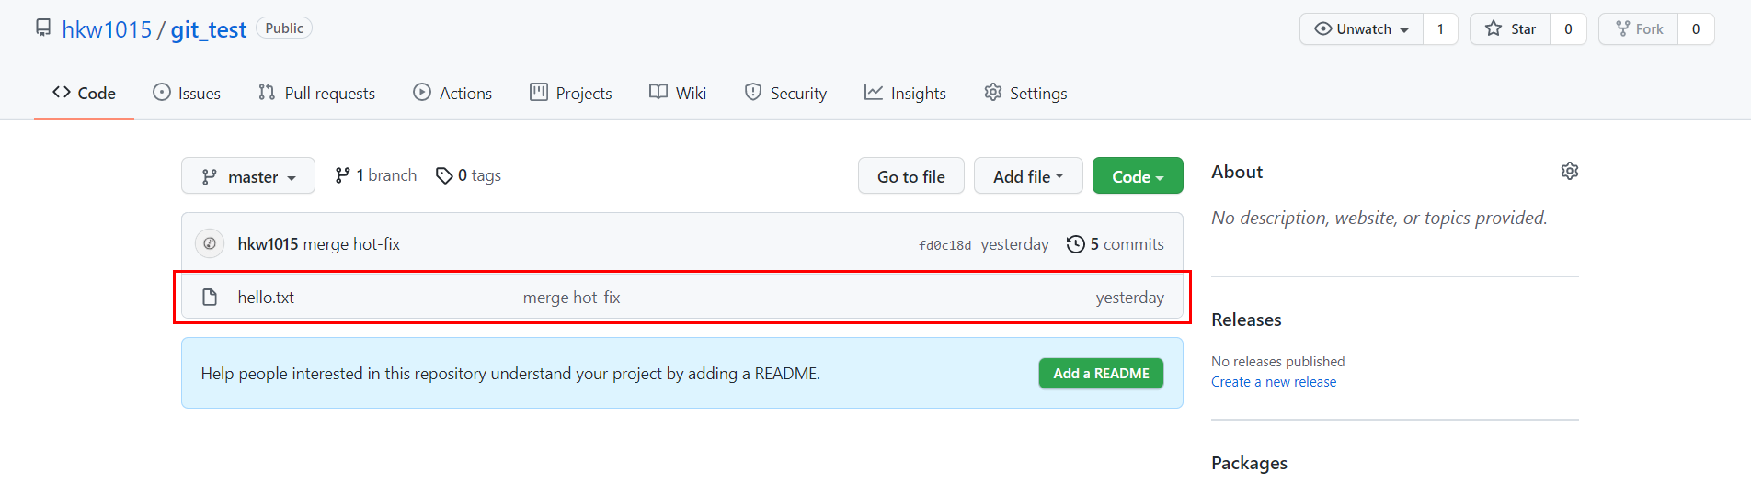This screenshot has height=483, width=1751.
Task: Open the Add file dropdown
Action: tap(1028, 176)
